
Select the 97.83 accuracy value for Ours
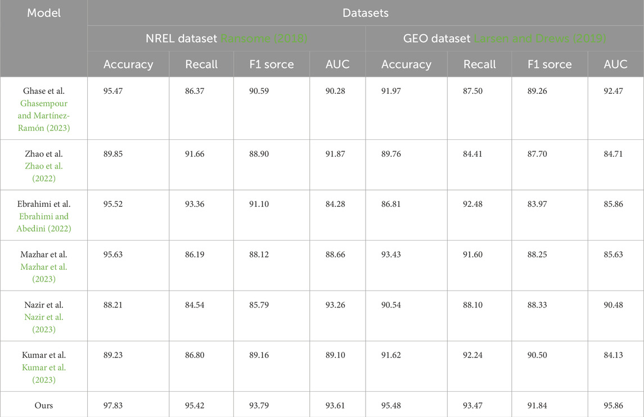click(113, 406)
